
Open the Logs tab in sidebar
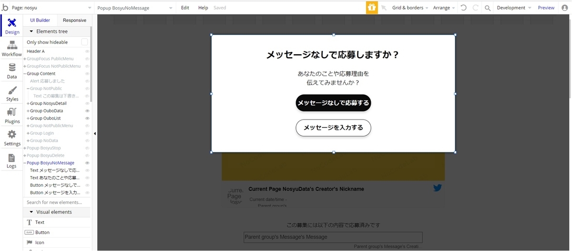(x=12, y=161)
